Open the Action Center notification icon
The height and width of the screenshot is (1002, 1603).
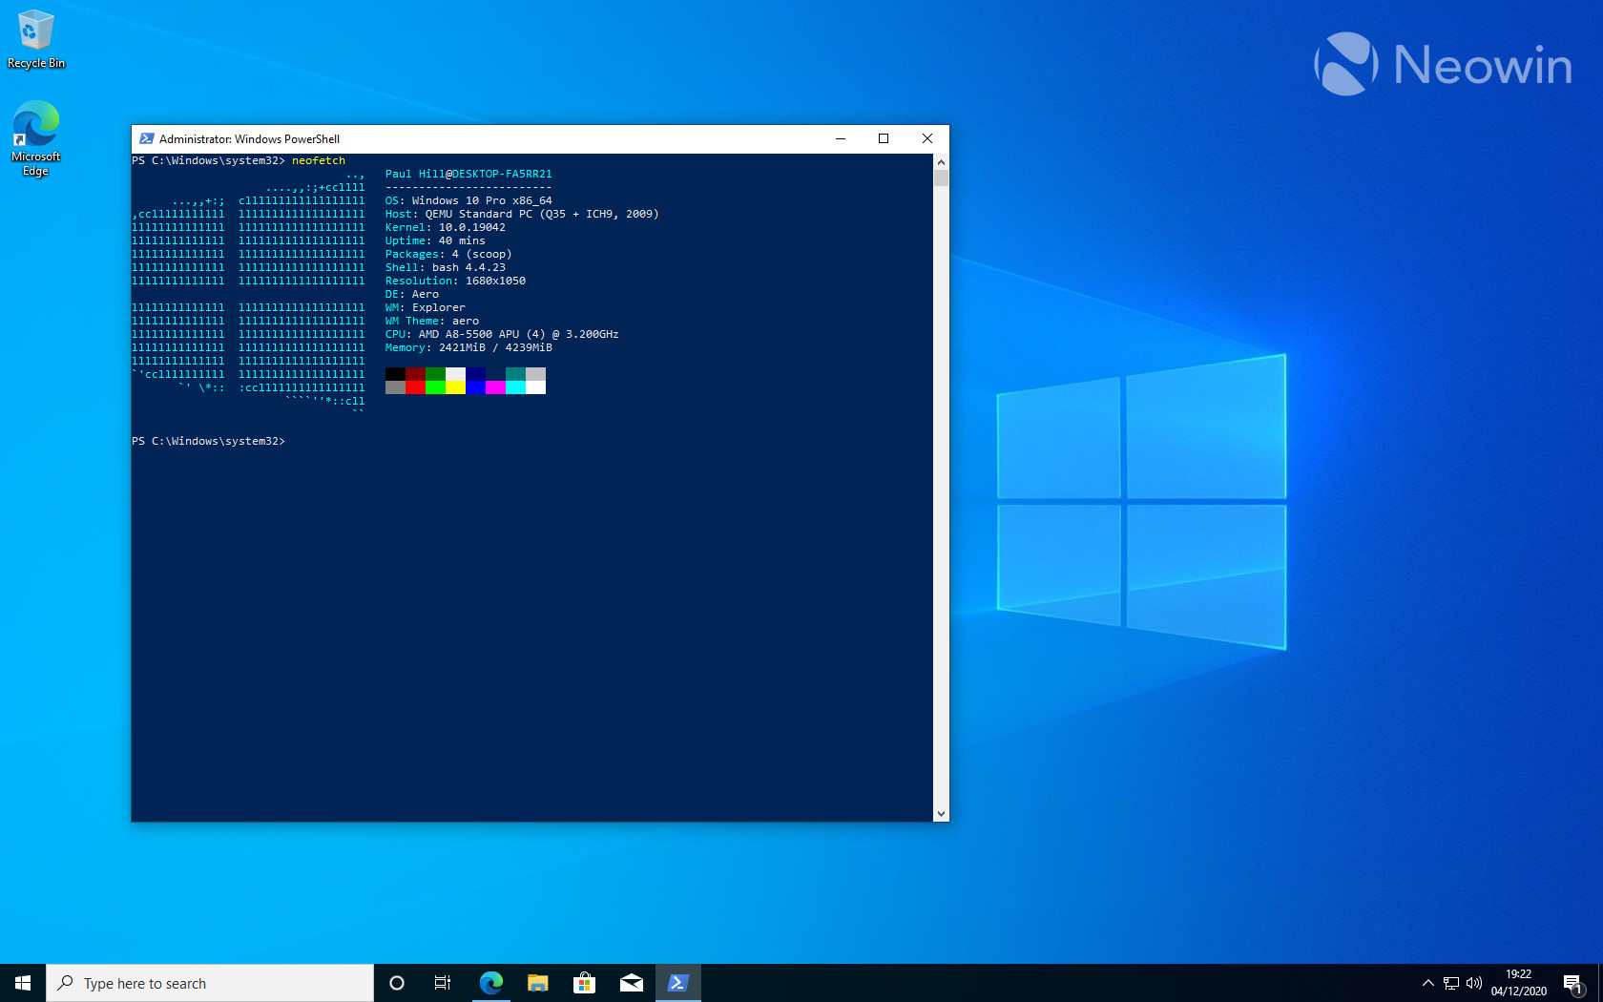tap(1575, 983)
